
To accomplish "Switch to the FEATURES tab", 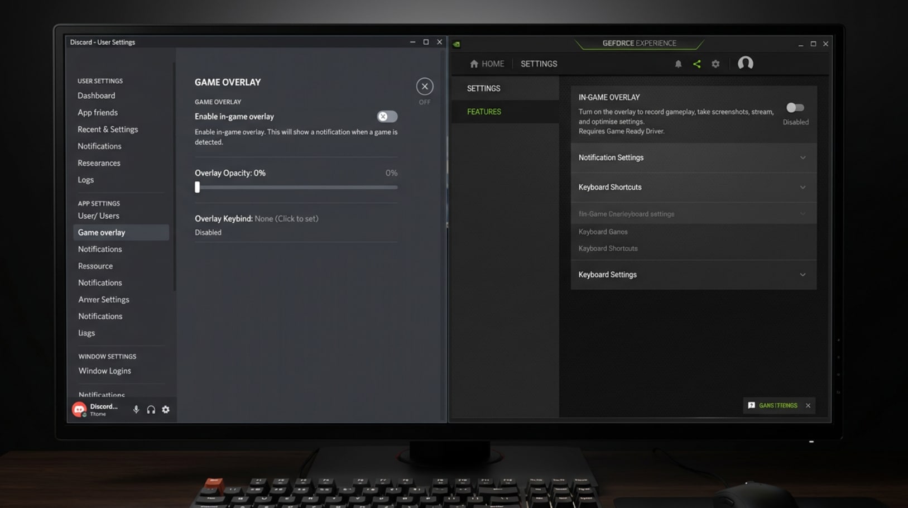I will pos(484,111).
